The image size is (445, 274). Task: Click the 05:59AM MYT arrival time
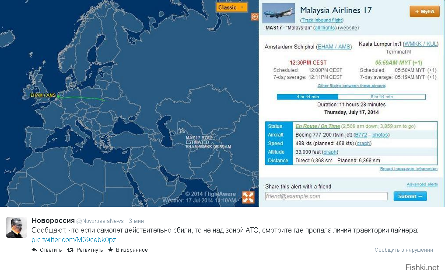(x=399, y=62)
